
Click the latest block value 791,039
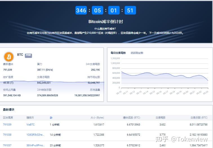click(x=8, y=70)
